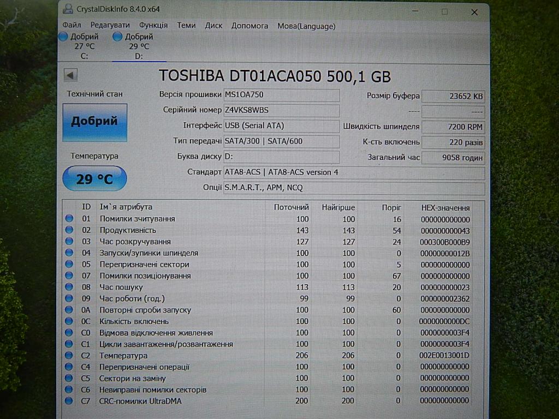The height and width of the screenshot is (419, 559).
Task: Click the previous disk arrow button
Action: pyautogui.click(x=70, y=75)
